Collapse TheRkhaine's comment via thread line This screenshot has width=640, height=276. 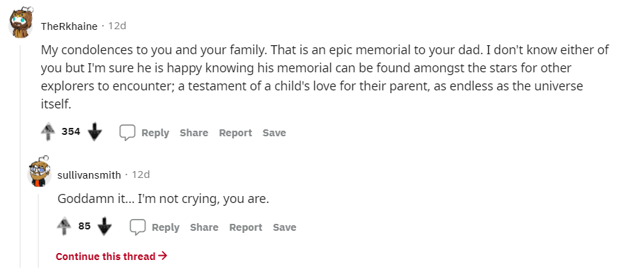point(21,156)
